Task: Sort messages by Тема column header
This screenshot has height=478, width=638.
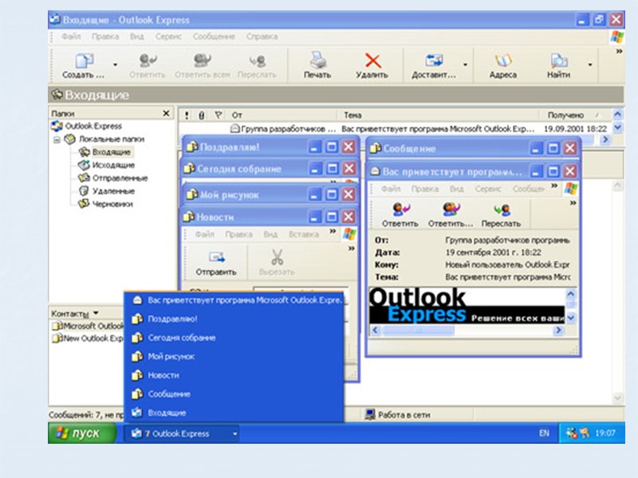Action: [438, 116]
